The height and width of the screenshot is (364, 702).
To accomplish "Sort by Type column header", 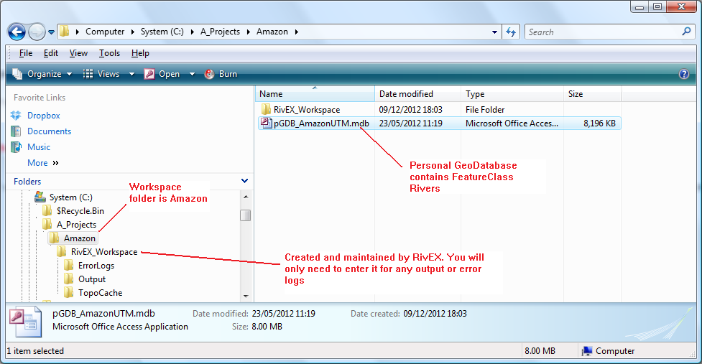I will pos(512,94).
